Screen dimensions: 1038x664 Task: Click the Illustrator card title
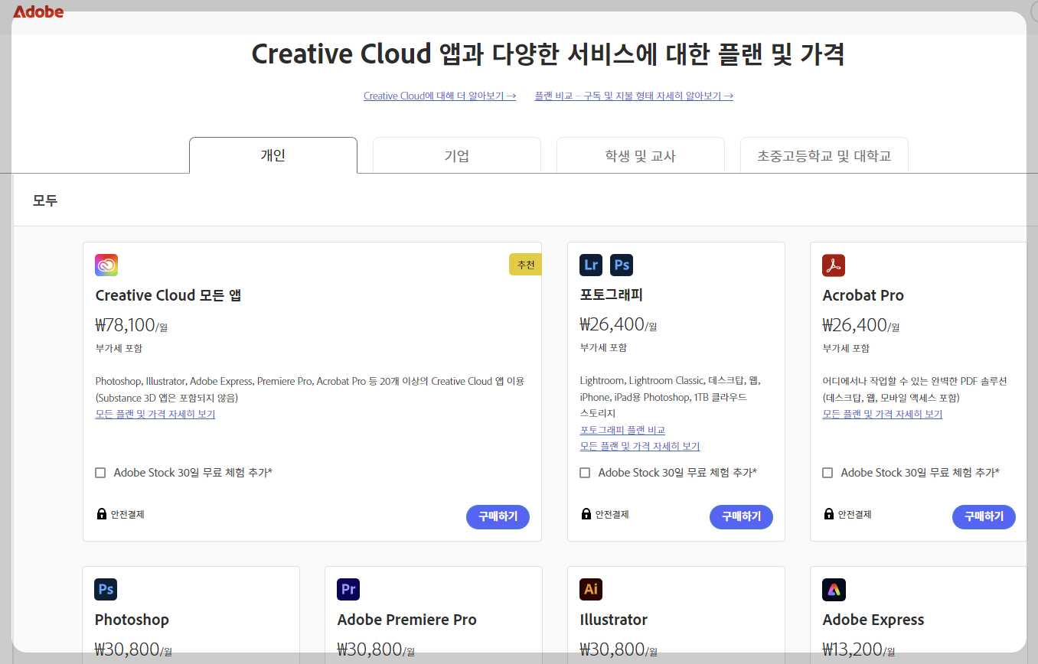coord(614,620)
